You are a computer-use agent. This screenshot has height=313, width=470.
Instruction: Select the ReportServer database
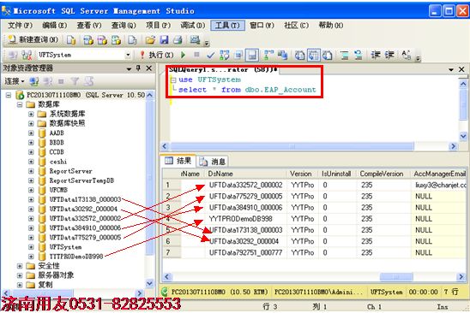click(x=70, y=171)
